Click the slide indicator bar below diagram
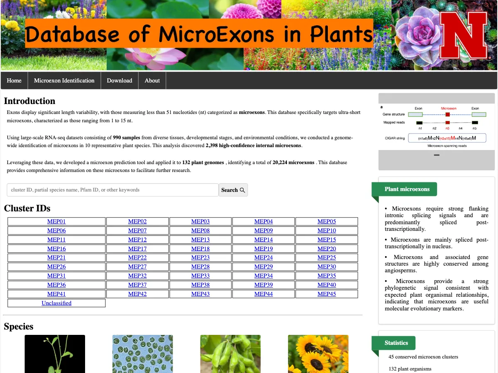This screenshot has height=373, width=498. [437, 155]
